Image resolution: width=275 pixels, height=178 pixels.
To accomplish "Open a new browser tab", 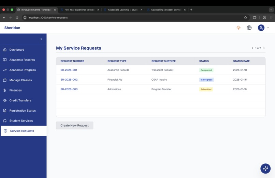I will tap(191, 10).
